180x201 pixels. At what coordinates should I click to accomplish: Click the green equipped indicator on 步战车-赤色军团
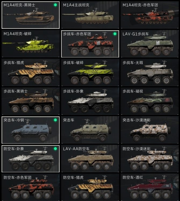click(115, 34)
